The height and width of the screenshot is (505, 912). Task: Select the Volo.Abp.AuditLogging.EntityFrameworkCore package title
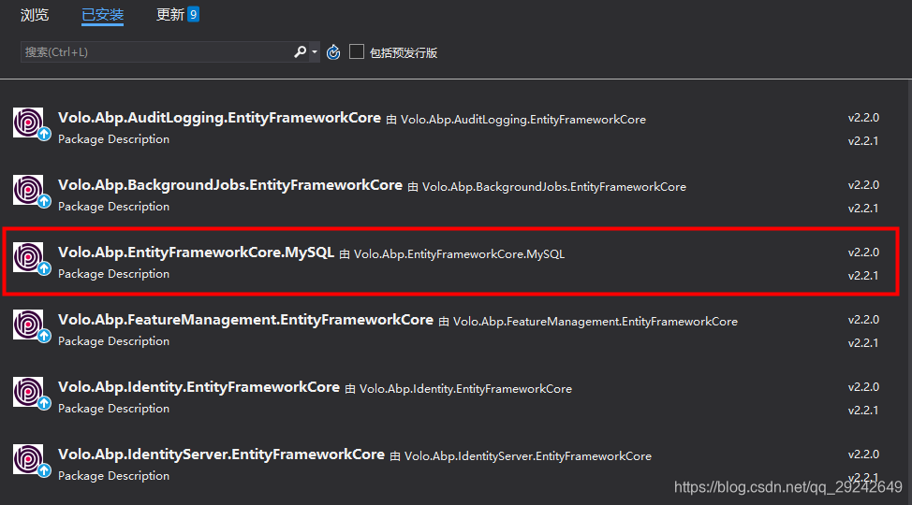219,118
